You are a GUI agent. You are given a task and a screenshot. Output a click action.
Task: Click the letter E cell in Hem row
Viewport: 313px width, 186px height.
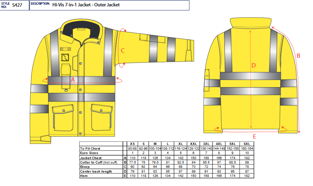click(125, 176)
